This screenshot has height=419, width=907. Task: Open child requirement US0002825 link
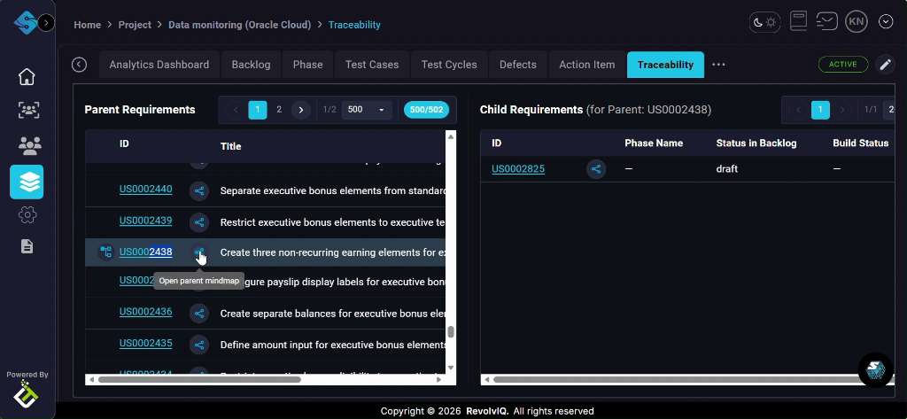pyautogui.click(x=517, y=169)
